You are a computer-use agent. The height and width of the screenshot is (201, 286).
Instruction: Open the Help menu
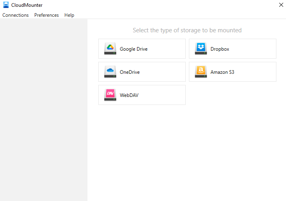pos(70,15)
